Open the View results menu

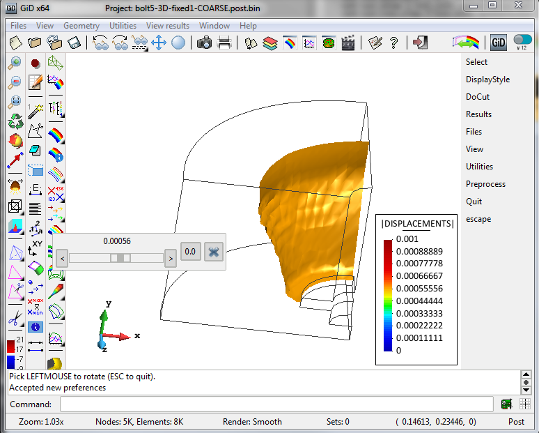tap(167, 26)
